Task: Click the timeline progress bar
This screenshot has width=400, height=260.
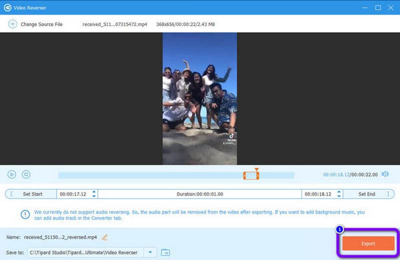Action: pyautogui.click(x=176, y=176)
